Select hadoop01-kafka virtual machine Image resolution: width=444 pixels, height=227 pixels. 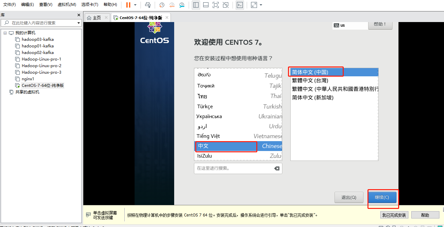(x=38, y=46)
